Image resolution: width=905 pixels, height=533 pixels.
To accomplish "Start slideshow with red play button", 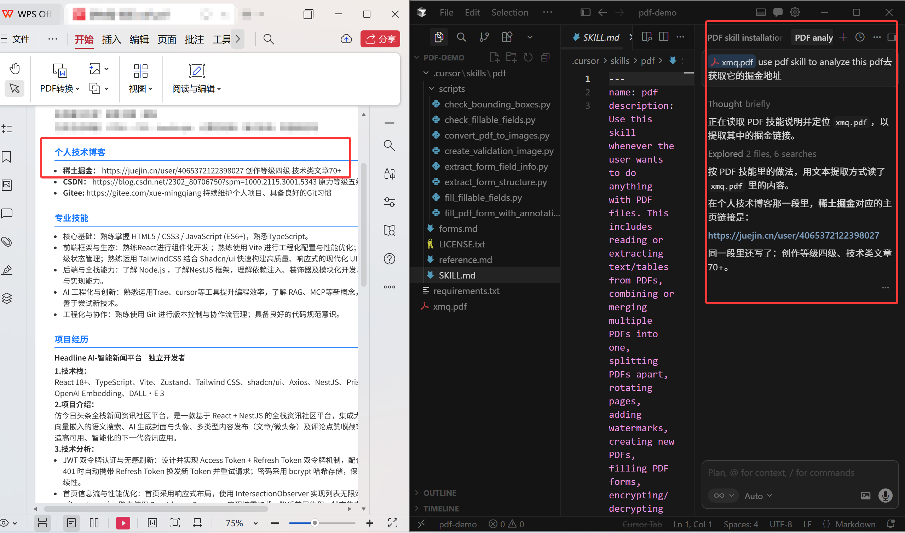I will 123,523.
